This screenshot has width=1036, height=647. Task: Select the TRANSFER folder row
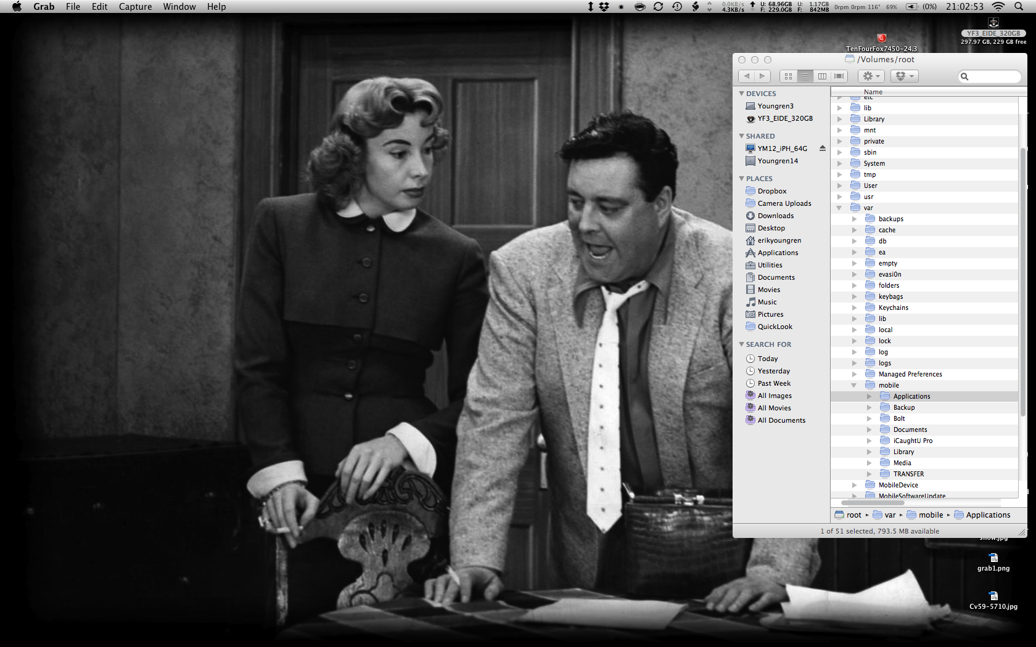(x=924, y=474)
